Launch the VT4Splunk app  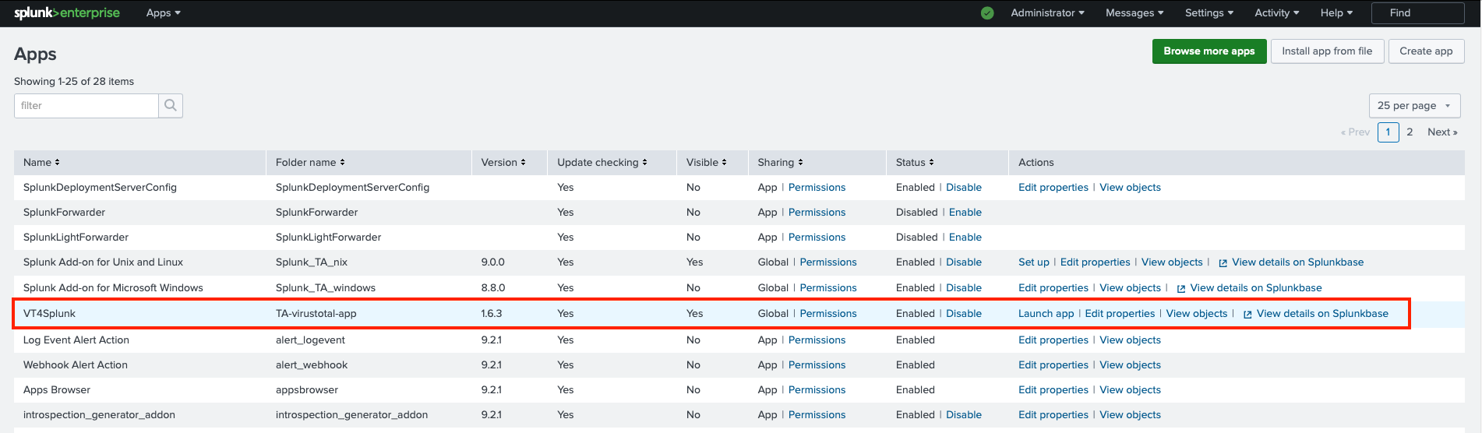click(x=1046, y=314)
